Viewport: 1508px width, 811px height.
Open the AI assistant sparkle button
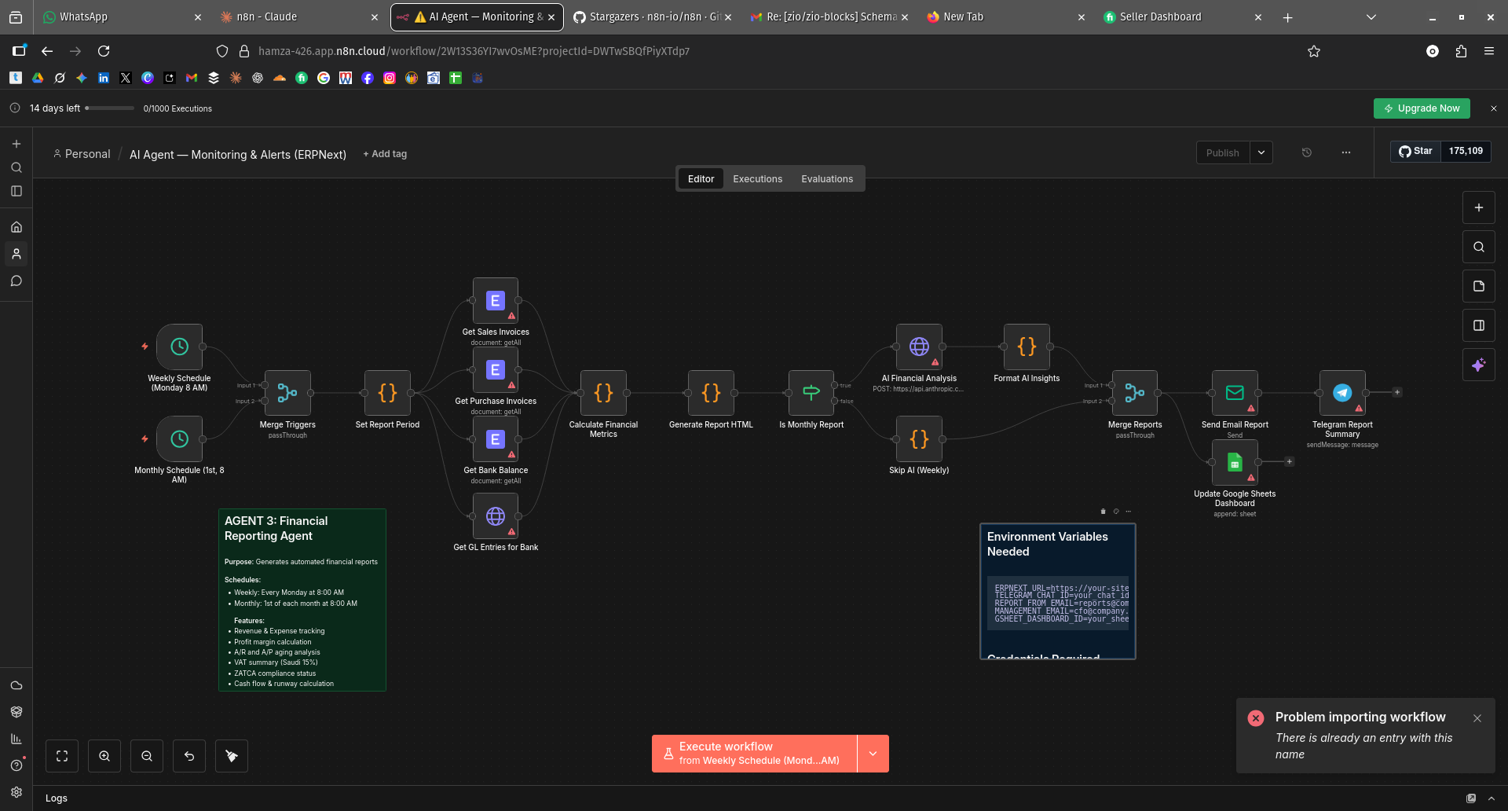tap(1478, 365)
